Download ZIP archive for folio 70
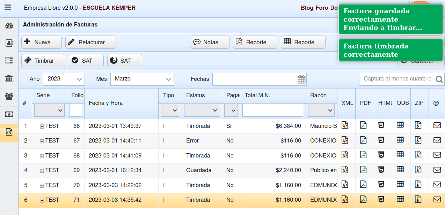The width and height of the screenshot is (445, 215). [x=418, y=184]
